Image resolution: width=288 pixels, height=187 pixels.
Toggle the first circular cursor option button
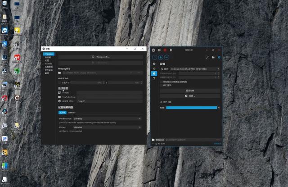[155, 57]
